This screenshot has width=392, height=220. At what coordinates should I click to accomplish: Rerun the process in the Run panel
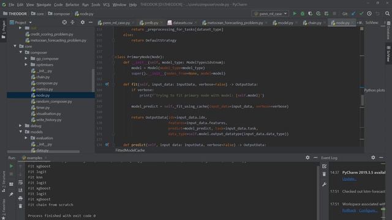click(x=11, y=166)
